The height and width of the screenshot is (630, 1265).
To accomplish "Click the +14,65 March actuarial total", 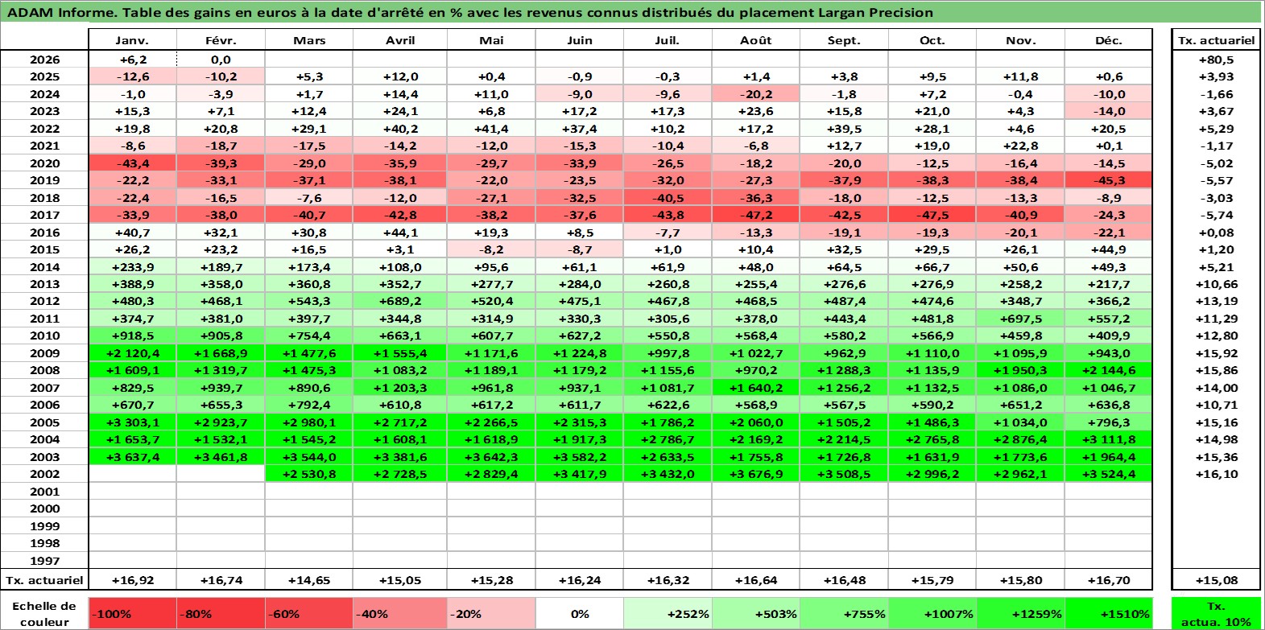I will coord(309,580).
